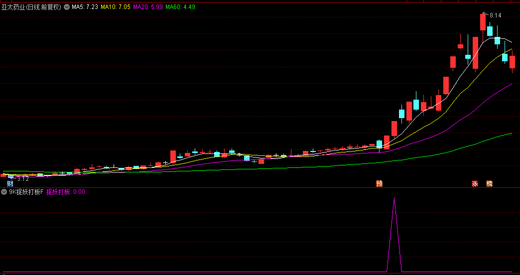Click the 涨 limit-up marker icon
This screenshot has height=275, width=520.
click(475, 183)
